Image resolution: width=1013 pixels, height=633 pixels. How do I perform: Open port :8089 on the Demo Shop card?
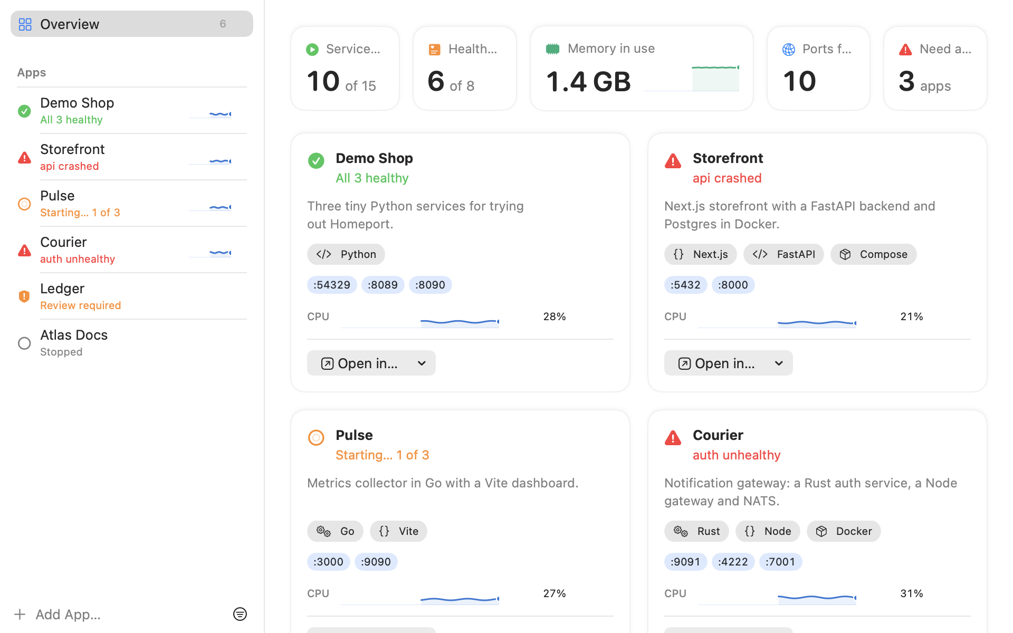[383, 285]
